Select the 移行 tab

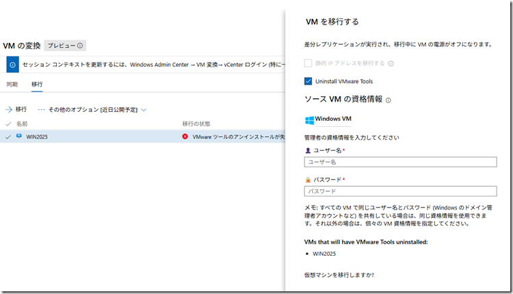pyautogui.click(x=37, y=85)
